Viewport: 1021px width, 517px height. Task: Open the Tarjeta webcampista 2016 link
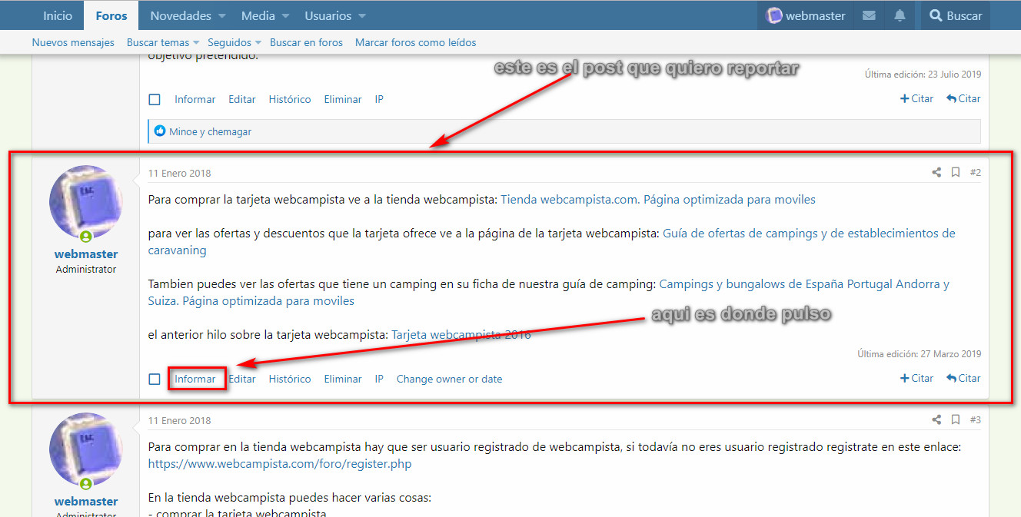(x=461, y=334)
